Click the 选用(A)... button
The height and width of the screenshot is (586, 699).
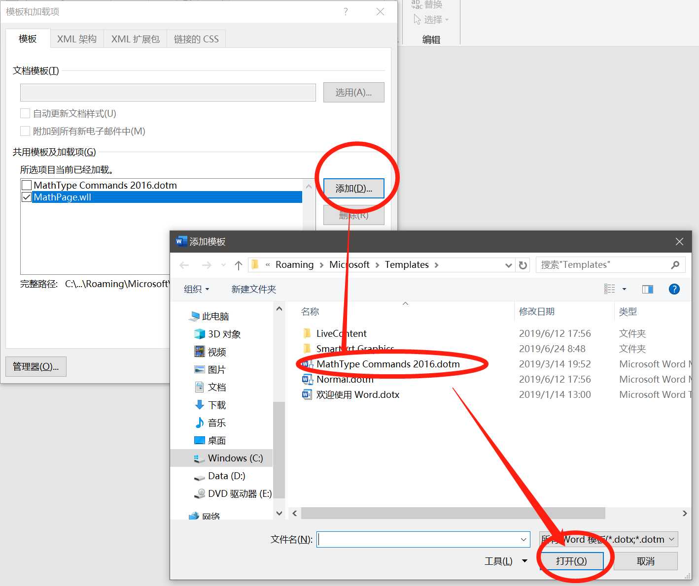[x=353, y=93]
